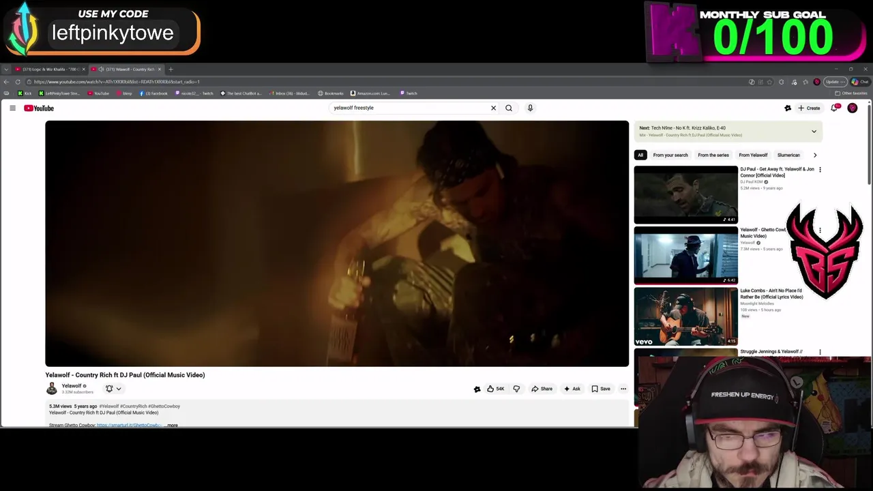The width and height of the screenshot is (873, 491).
Task: Open the Amazon.com bookmark
Action: pyautogui.click(x=370, y=93)
